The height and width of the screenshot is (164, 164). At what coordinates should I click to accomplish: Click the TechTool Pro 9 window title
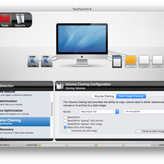[x=82, y=9]
